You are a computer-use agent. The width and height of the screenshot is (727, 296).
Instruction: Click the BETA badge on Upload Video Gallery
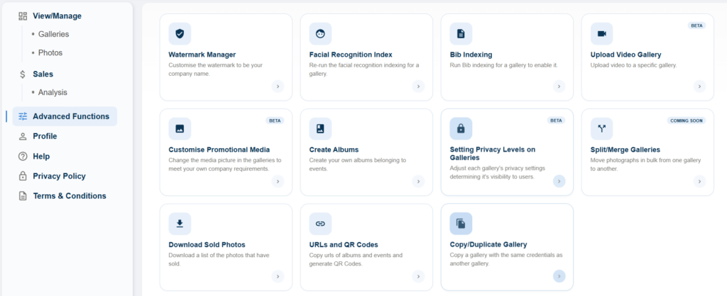coord(697,25)
